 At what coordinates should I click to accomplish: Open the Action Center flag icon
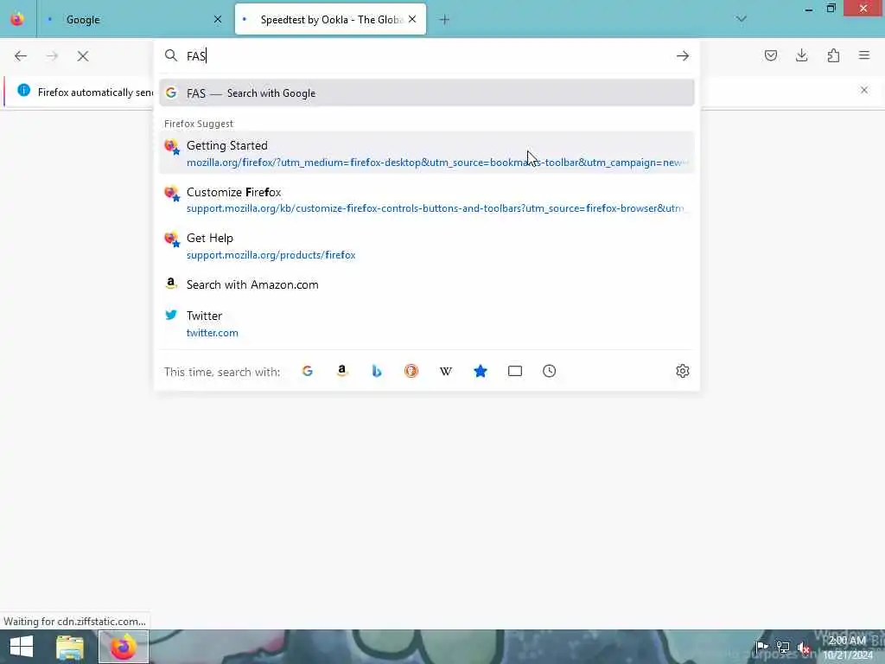click(x=761, y=647)
